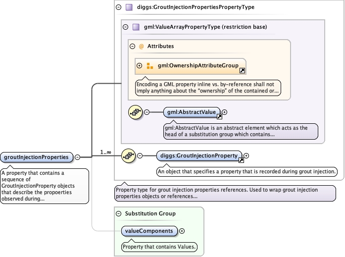
Task: Click the sequence compositor icon before gml:AbstractValue
Action: 135,112
